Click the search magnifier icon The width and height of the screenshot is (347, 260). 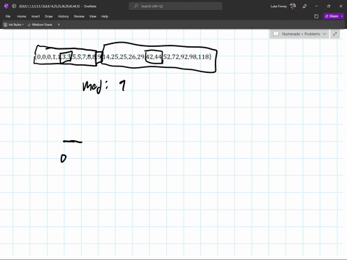pos(136,6)
